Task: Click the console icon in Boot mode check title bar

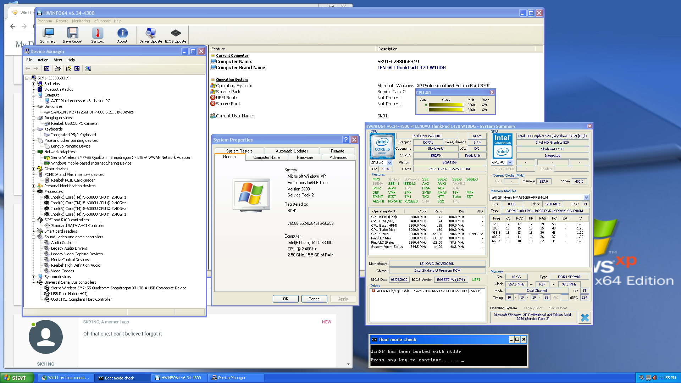Action: [x=374, y=339]
